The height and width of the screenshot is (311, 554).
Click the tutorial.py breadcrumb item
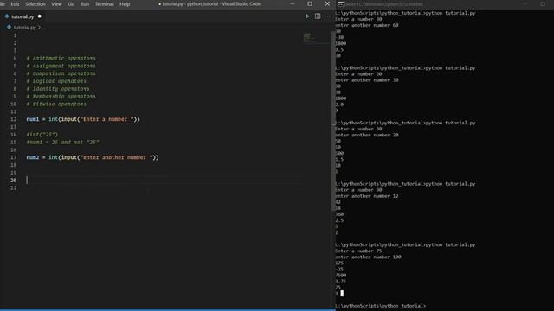(25, 27)
